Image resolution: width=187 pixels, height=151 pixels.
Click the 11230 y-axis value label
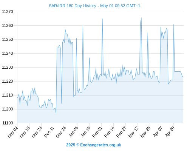point(8,67)
